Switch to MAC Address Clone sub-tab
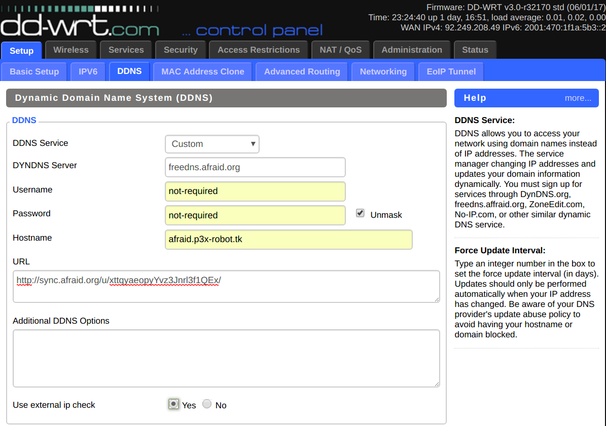Viewport: 606px width, 426px height. click(x=202, y=72)
